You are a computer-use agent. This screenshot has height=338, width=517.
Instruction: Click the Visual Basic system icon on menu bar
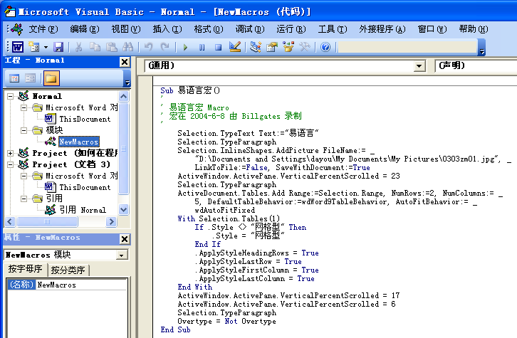tap(17, 29)
